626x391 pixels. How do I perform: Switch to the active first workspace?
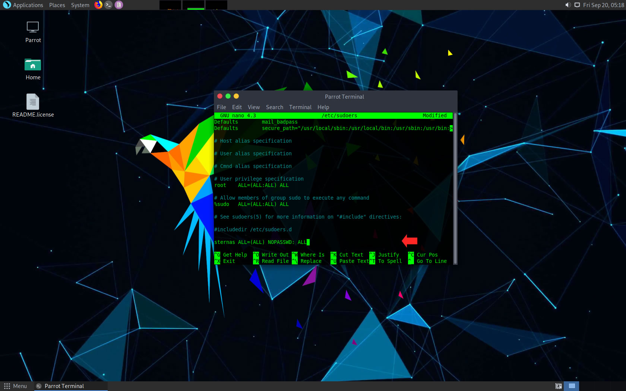coord(572,386)
